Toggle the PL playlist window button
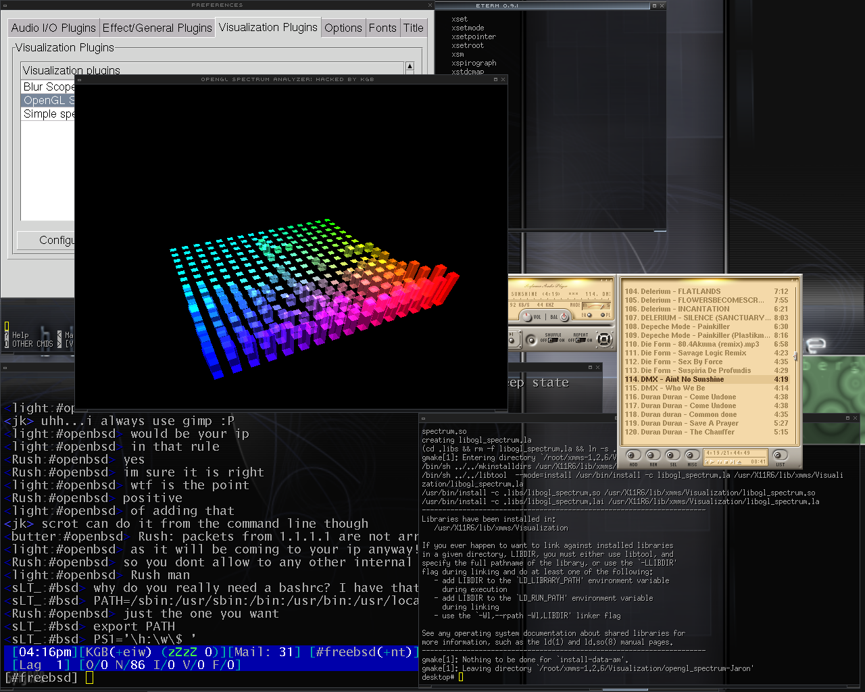The image size is (865, 692). [x=603, y=315]
